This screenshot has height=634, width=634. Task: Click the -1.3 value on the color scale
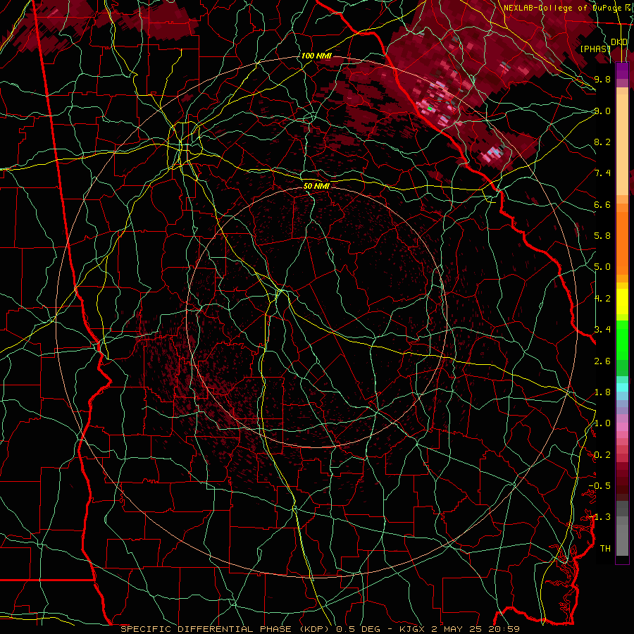tap(599, 517)
